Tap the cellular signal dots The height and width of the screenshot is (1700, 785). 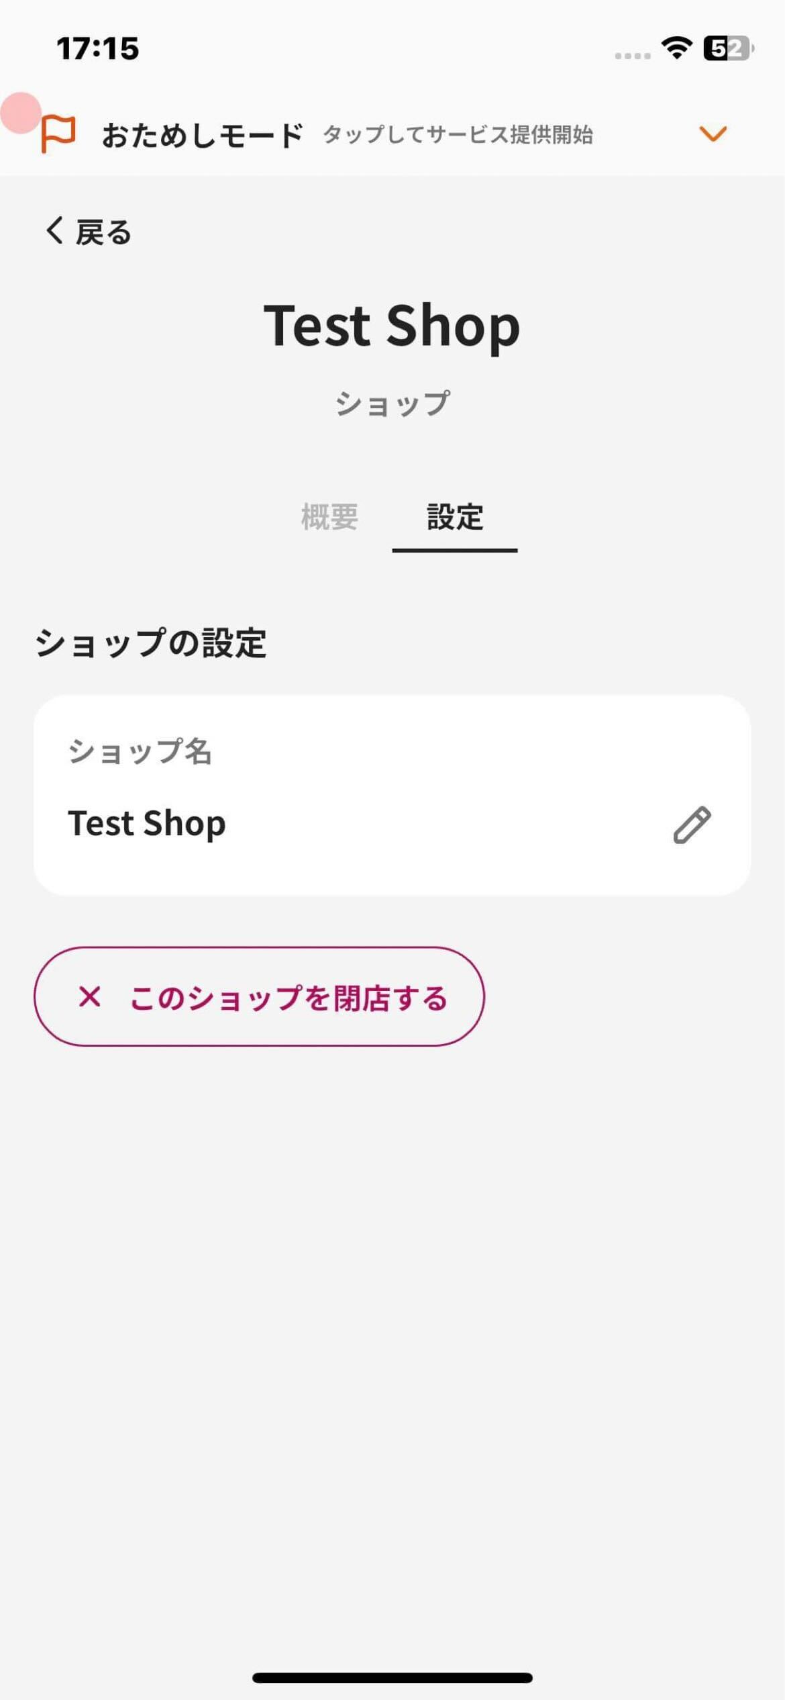point(632,56)
